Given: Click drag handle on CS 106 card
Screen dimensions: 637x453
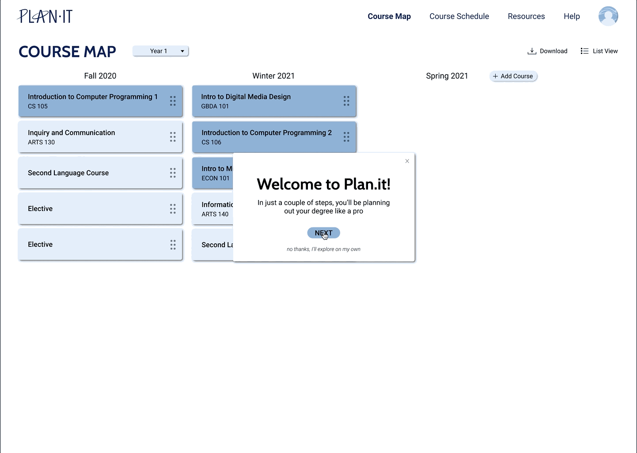Looking at the screenshot, I should (346, 137).
